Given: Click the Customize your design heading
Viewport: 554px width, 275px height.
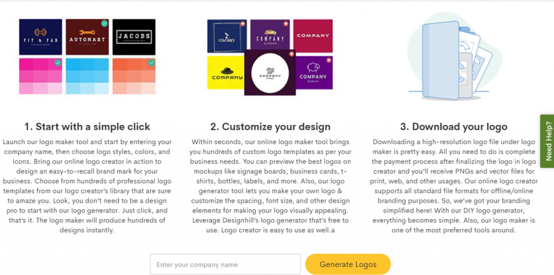Looking at the screenshot, I should pos(271,127).
